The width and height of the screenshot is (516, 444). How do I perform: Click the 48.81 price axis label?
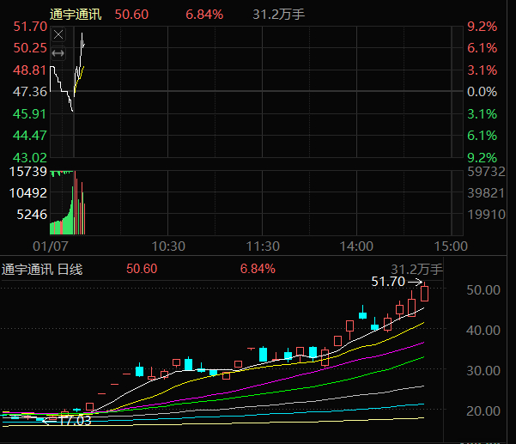tap(29, 70)
